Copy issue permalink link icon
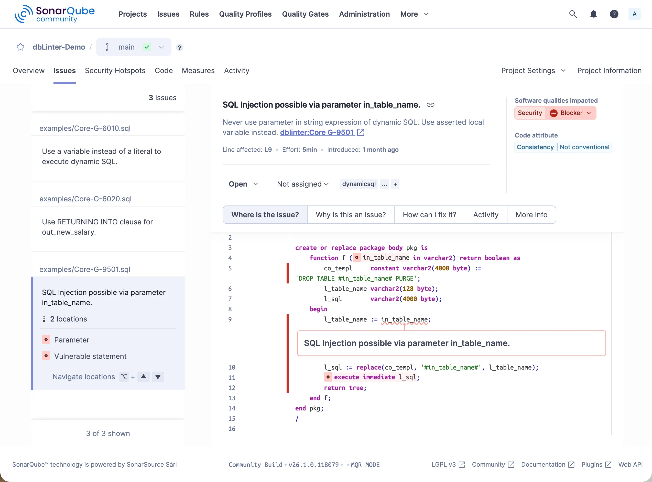The width and height of the screenshot is (652, 482). tap(430, 105)
